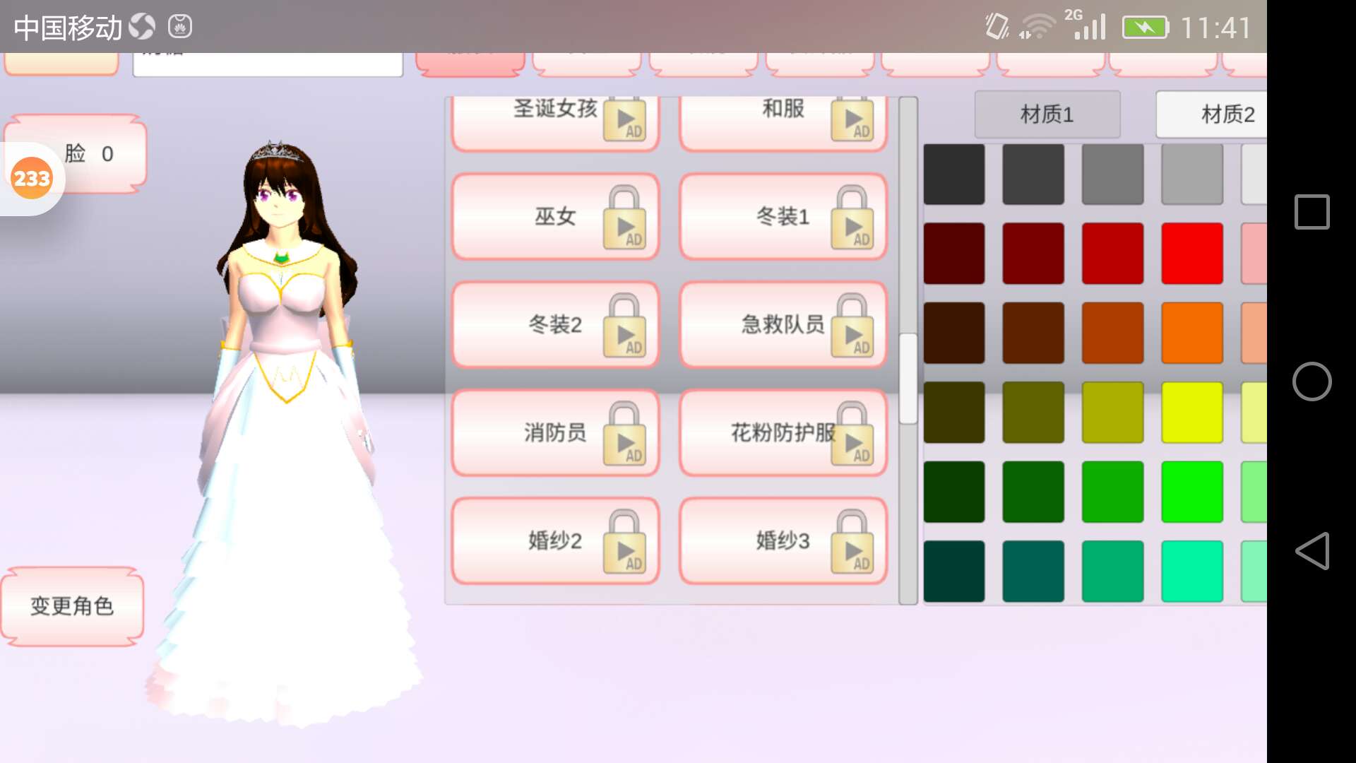1356x763 pixels.
Task: Open the recent apps square button
Action: coord(1312,212)
